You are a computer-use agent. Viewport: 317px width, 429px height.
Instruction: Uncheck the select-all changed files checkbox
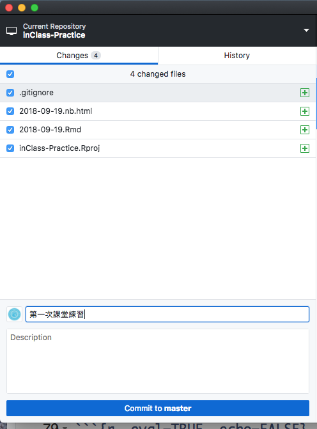10,74
